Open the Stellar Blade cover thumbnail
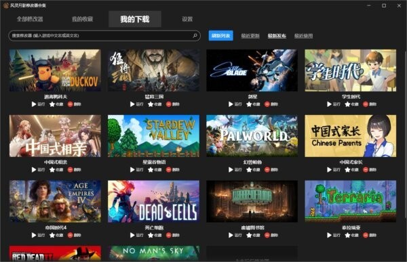This screenshot has height=262, width=407. tap(252, 70)
